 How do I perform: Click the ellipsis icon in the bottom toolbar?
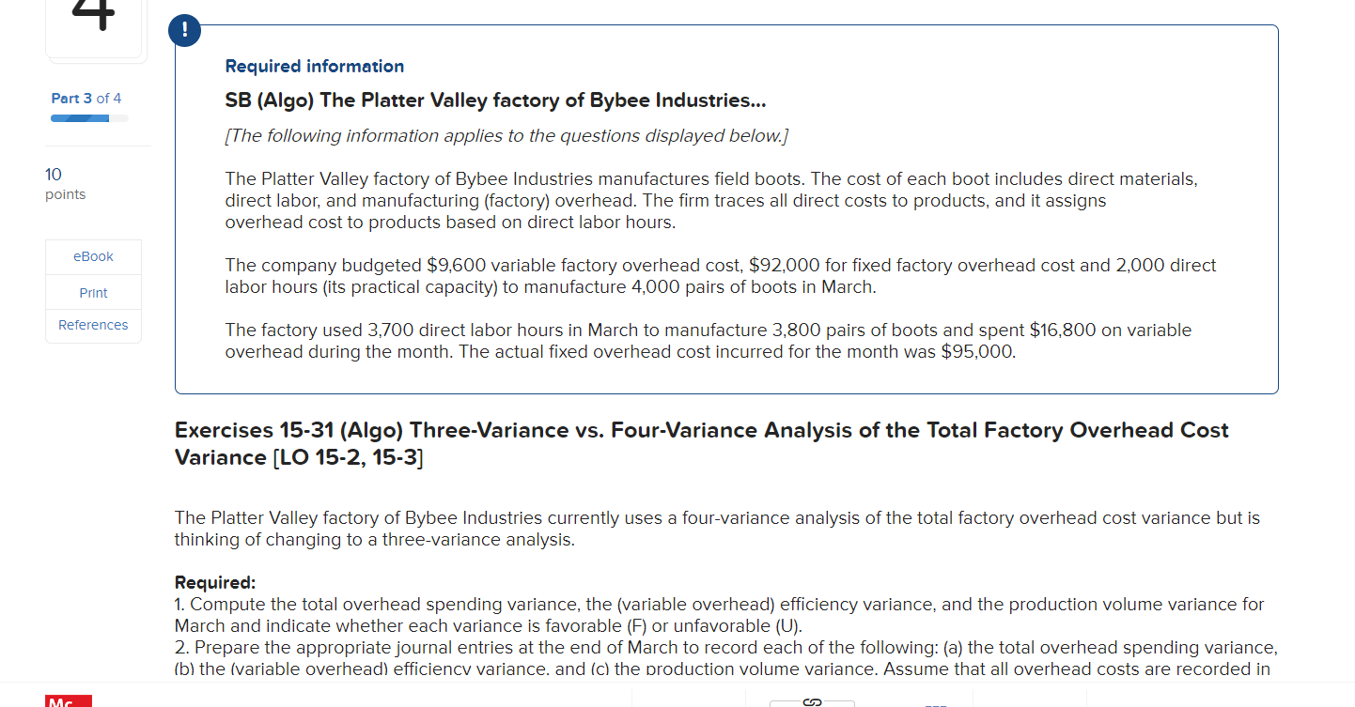[936, 704]
